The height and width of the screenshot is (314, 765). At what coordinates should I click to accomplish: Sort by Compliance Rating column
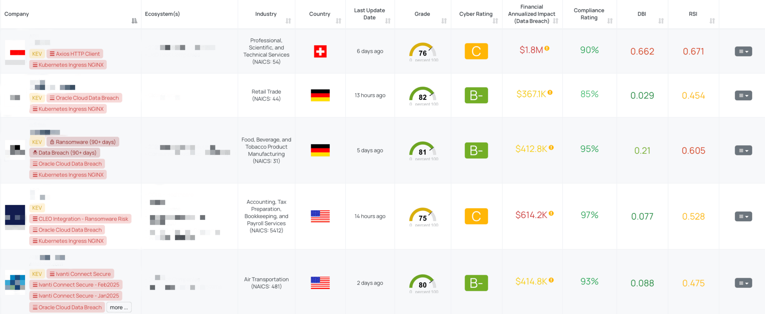click(610, 21)
